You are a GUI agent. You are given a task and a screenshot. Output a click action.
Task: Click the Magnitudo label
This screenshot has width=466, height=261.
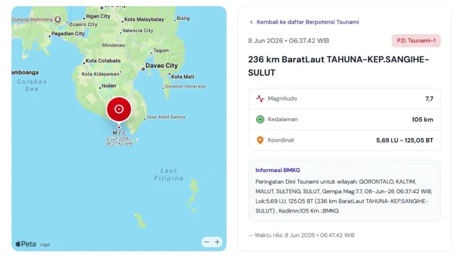point(282,99)
